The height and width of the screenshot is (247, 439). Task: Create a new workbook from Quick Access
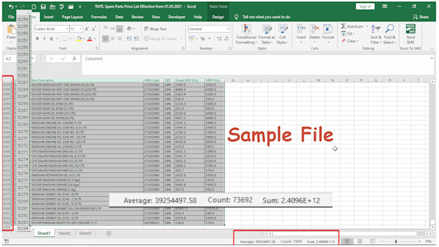tap(34, 6)
